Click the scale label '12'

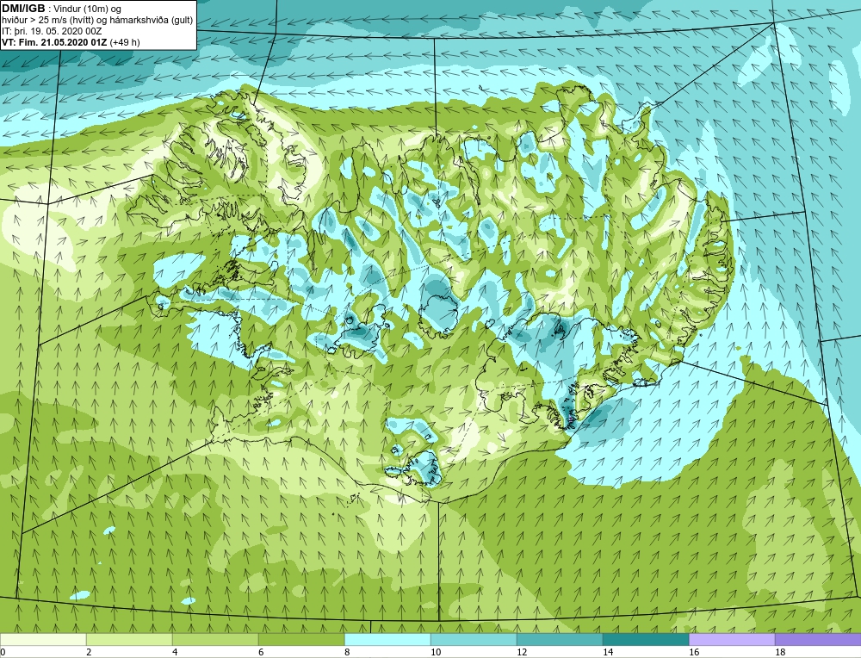(x=522, y=652)
